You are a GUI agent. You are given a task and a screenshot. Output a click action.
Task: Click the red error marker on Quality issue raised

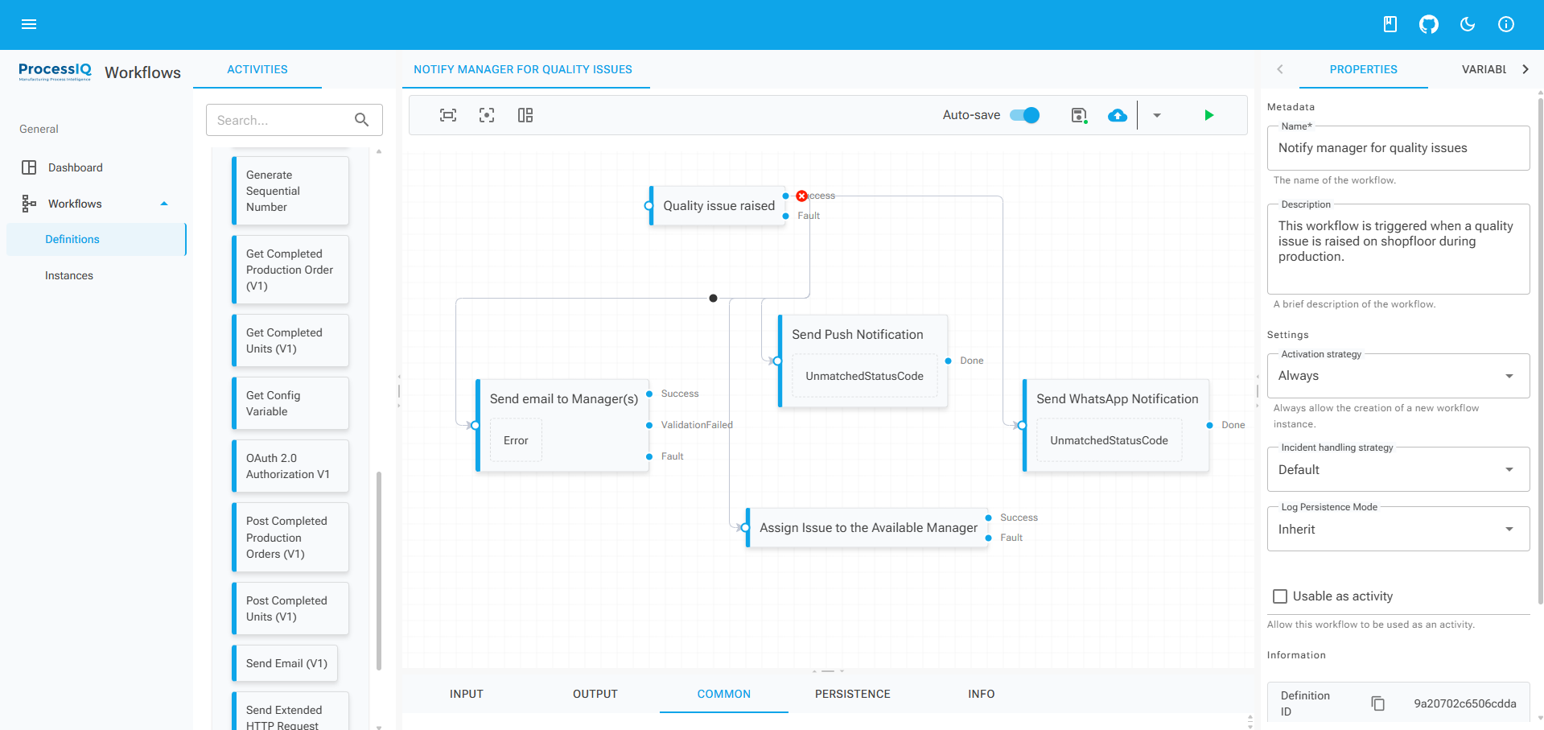(801, 196)
